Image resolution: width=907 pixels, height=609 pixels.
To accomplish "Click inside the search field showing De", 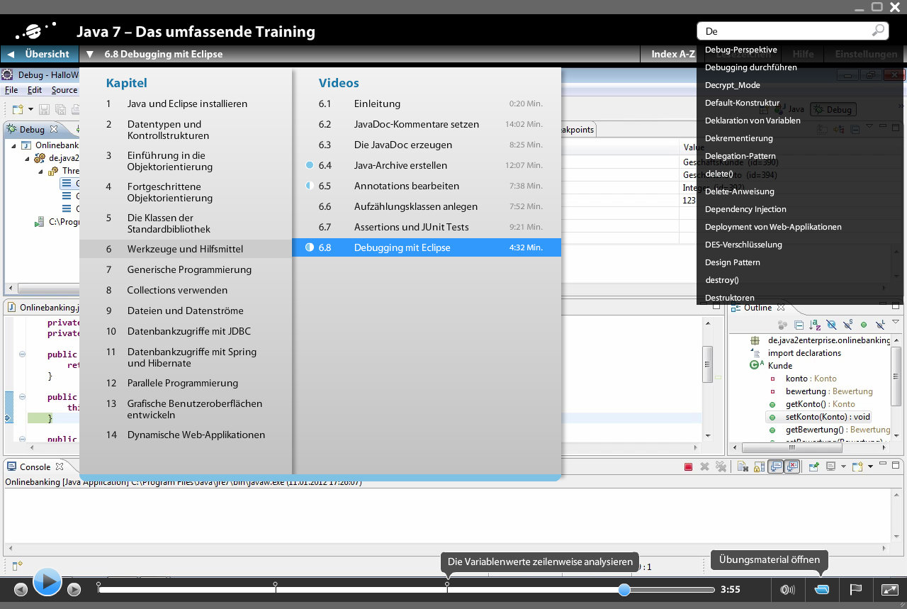I will [787, 30].
